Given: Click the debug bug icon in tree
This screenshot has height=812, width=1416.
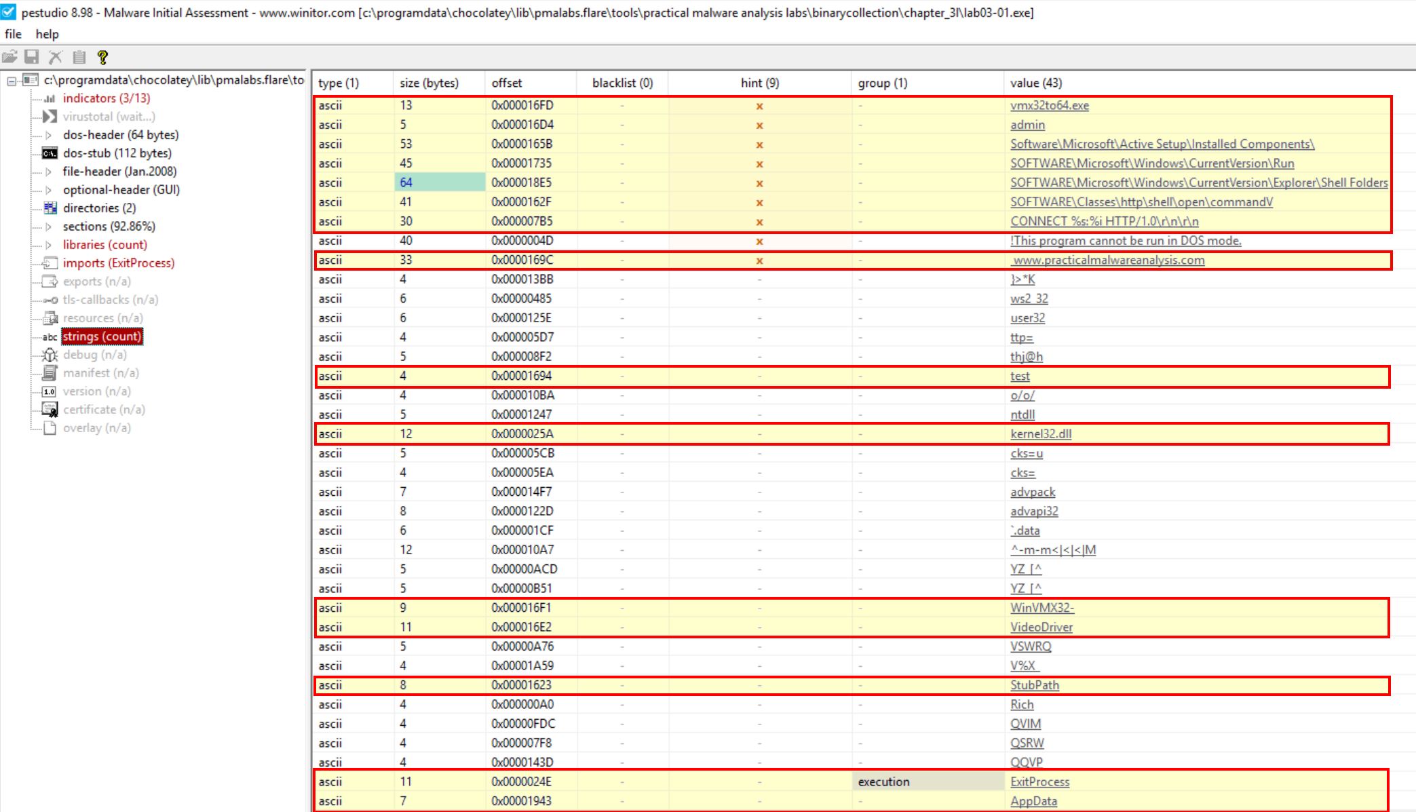Looking at the screenshot, I should tap(50, 355).
